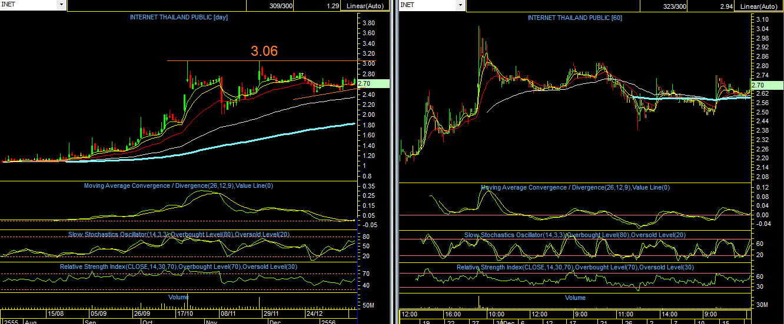Click the Volume label in the 60-minute chart
Viewport: 784px width, 324px height.
575,298
